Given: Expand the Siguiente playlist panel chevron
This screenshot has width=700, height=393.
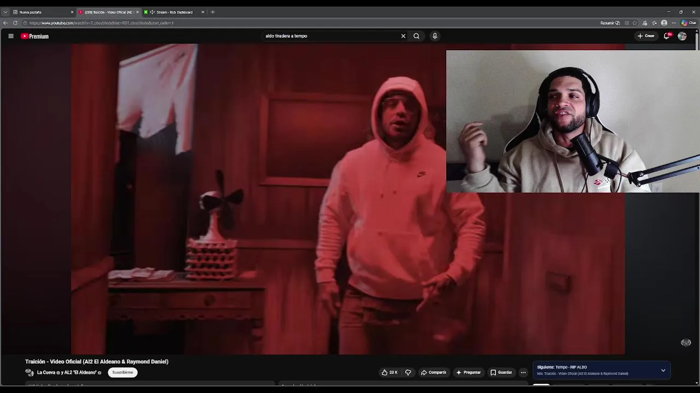Looking at the screenshot, I should point(663,371).
